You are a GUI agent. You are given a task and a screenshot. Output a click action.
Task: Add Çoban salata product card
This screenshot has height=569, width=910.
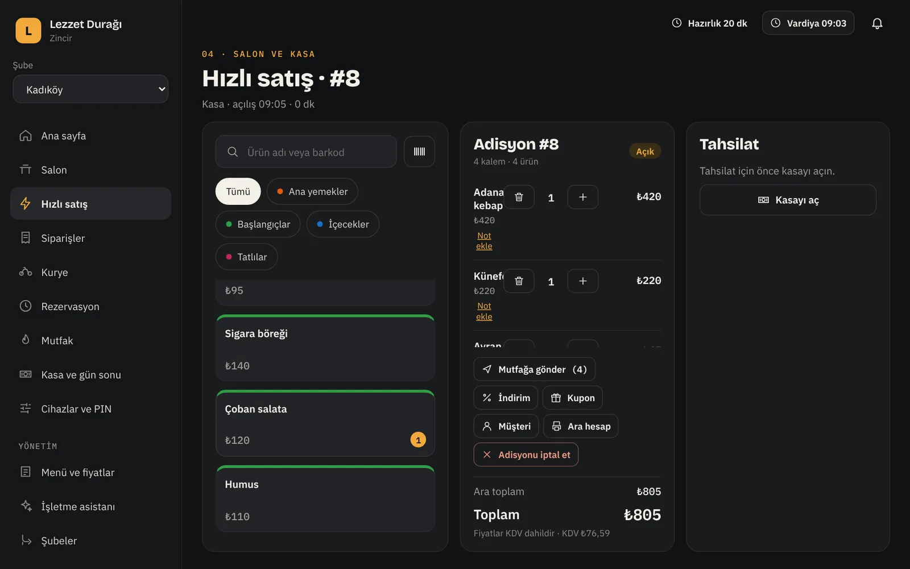(325, 423)
